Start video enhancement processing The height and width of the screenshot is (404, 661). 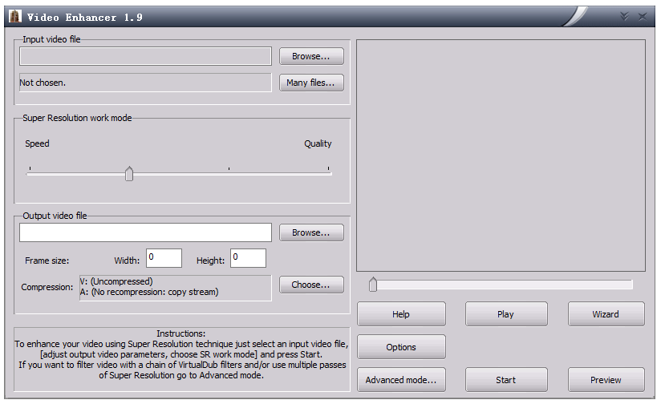point(506,380)
